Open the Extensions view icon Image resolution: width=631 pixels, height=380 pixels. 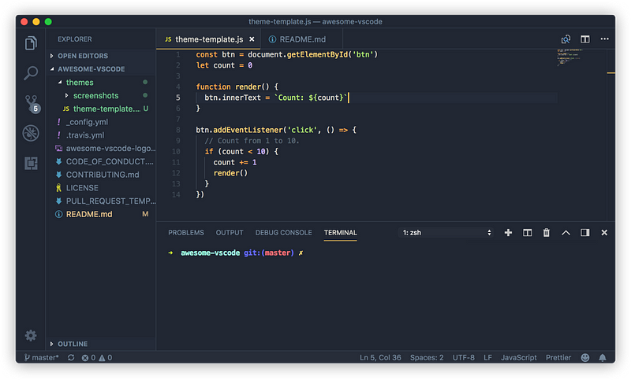[x=31, y=164]
